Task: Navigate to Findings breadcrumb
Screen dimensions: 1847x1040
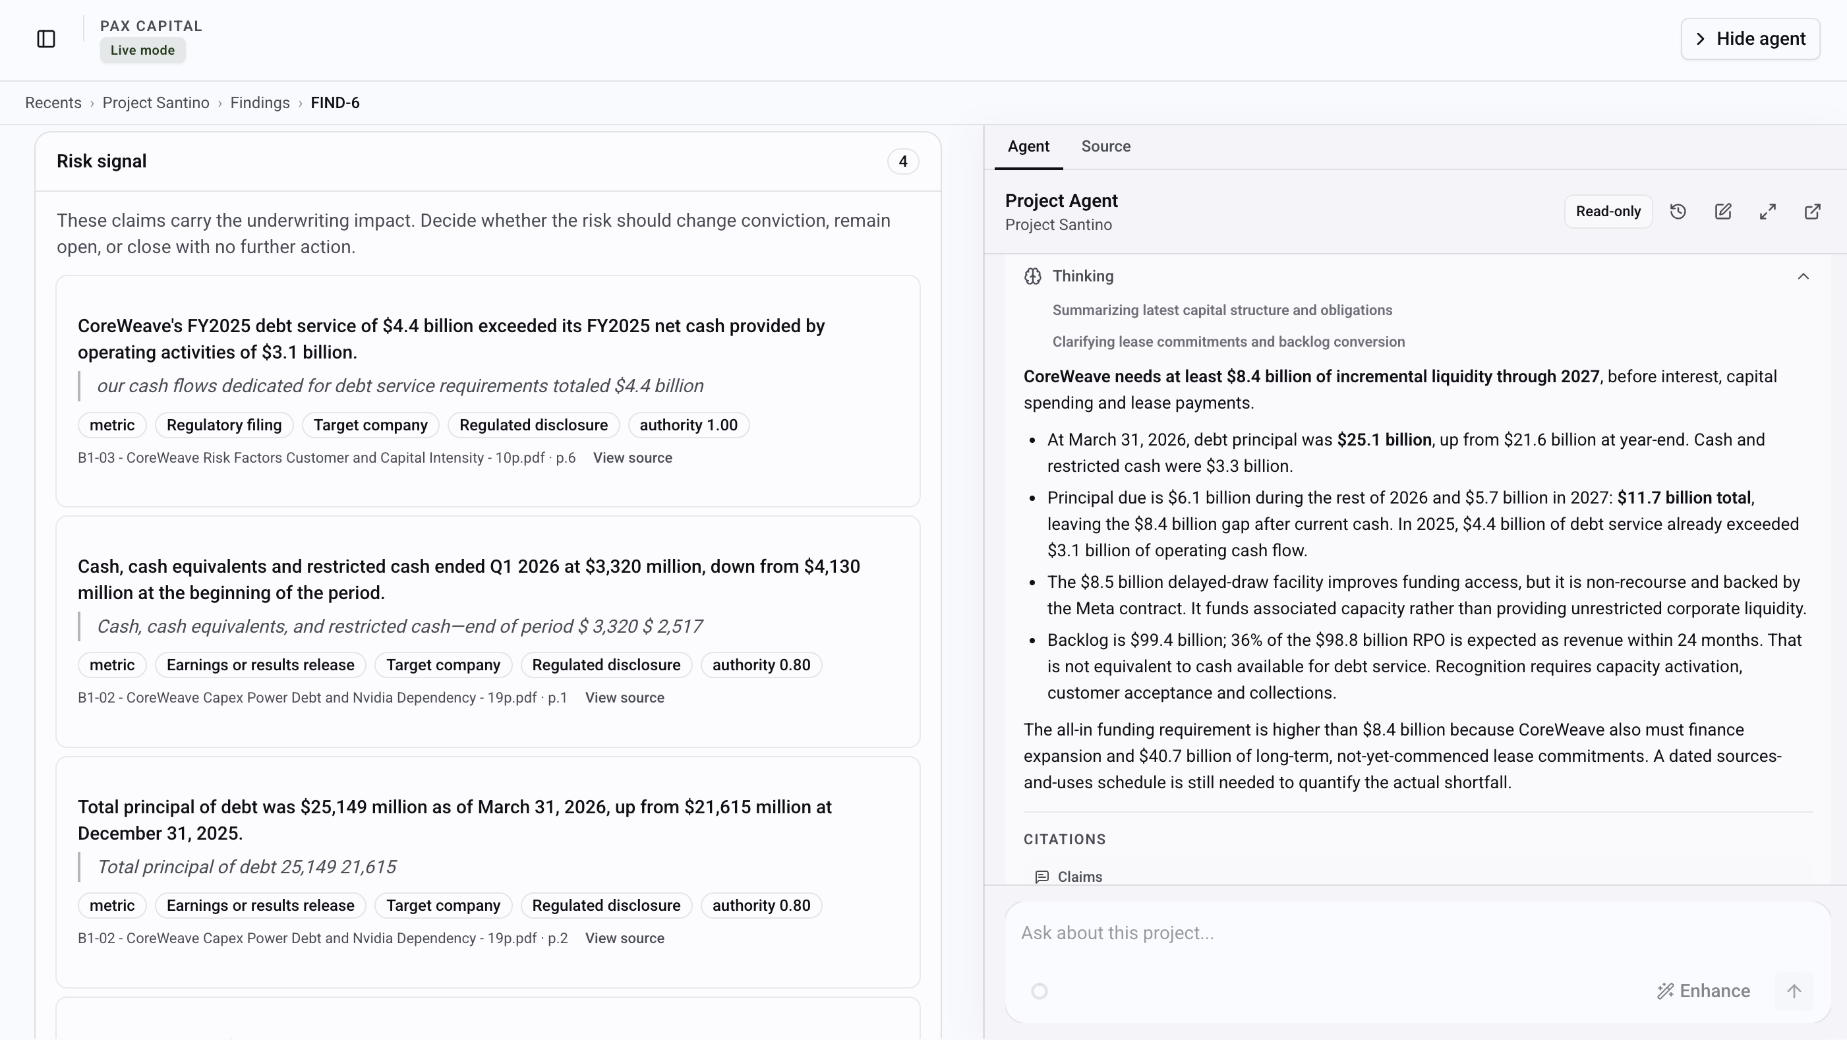Action: pos(260,103)
